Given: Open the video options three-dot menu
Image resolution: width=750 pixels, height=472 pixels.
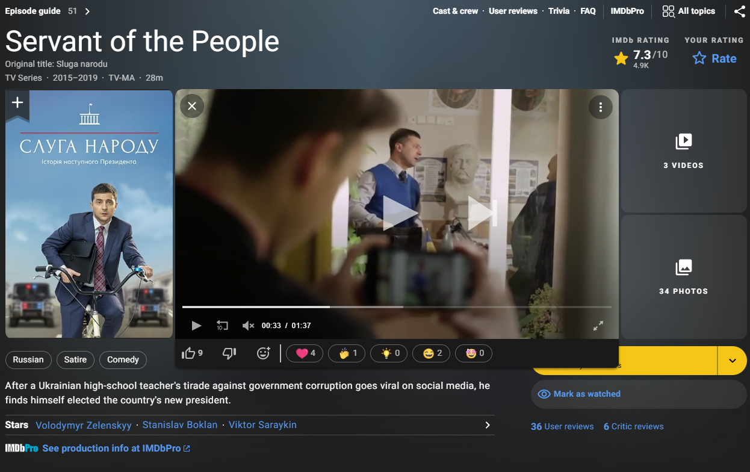Looking at the screenshot, I should tap(600, 107).
